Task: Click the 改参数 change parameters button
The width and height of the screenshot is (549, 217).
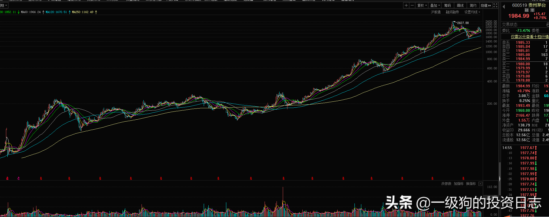Action: [x=446, y=184]
